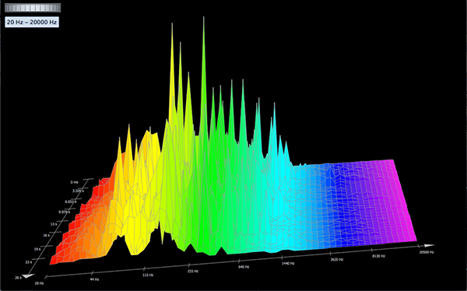Click the tallest yellow spectrum peak tip
The height and width of the screenshot is (291, 467).
[x=172, y=24]
